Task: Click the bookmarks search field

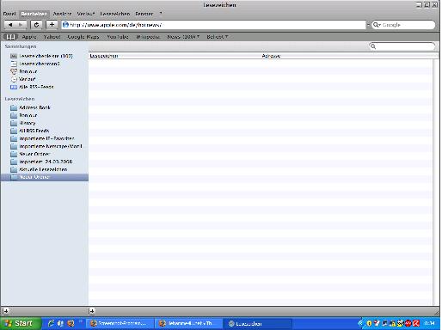Action: (x=402, y=46)
